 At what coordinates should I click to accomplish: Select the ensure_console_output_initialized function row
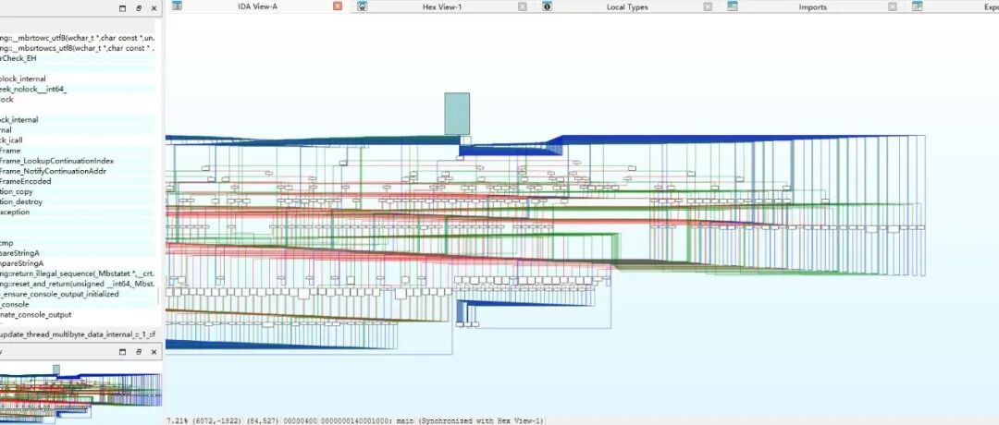click(x=77, y=294)
